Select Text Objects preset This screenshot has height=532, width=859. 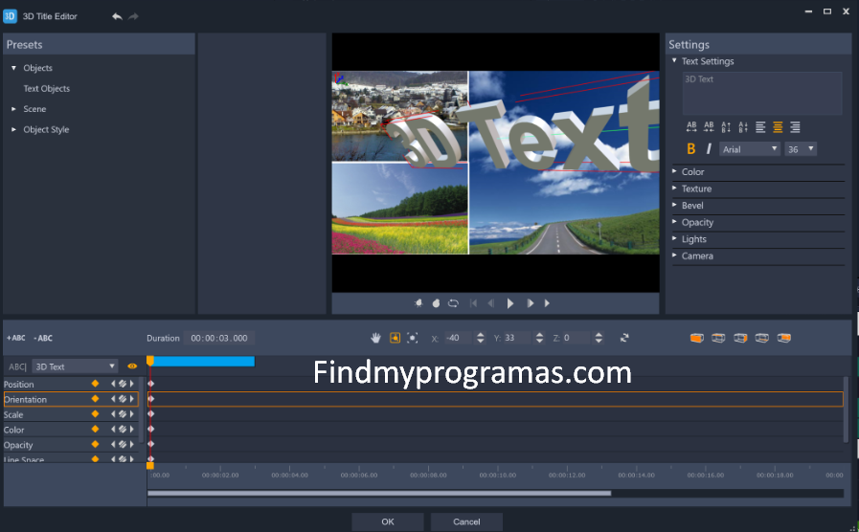47,88
